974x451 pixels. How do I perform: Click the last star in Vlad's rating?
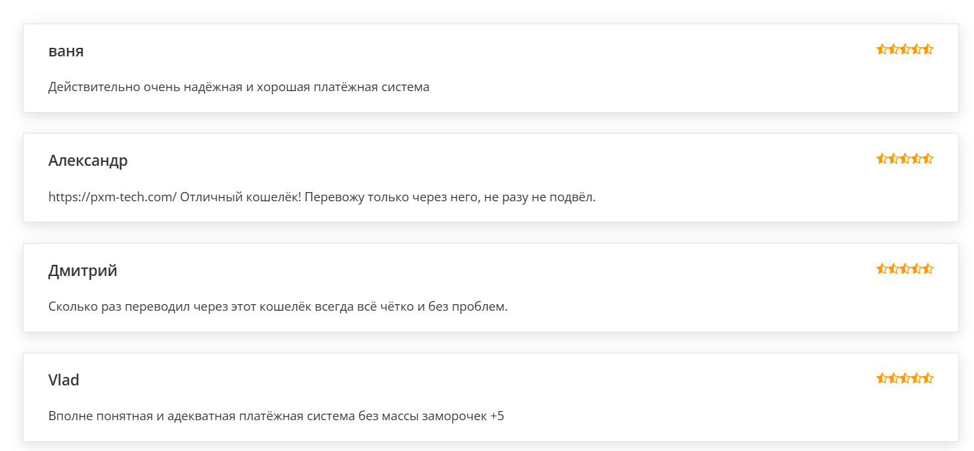pos(928,378)
